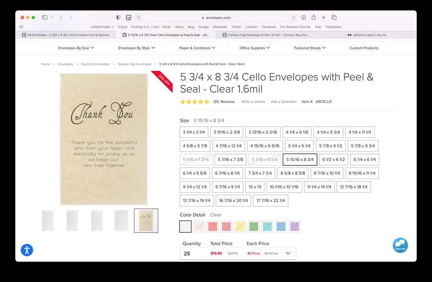
Task: Open untitled folder bookmarks dropdown
Action: (102, 27)
